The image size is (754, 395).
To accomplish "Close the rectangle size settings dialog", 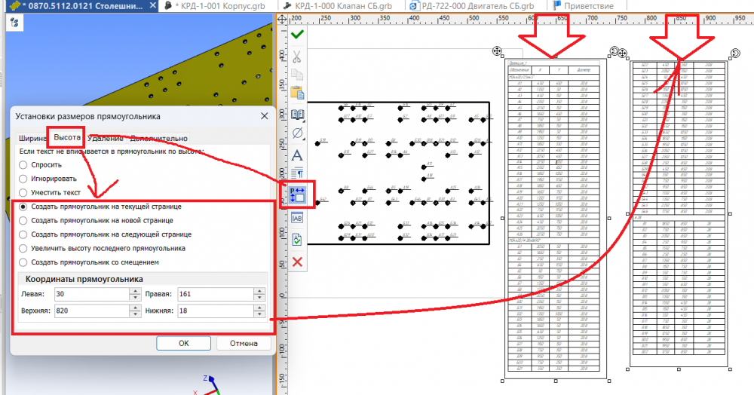I will pyautogui.click(x=265, y=116).
